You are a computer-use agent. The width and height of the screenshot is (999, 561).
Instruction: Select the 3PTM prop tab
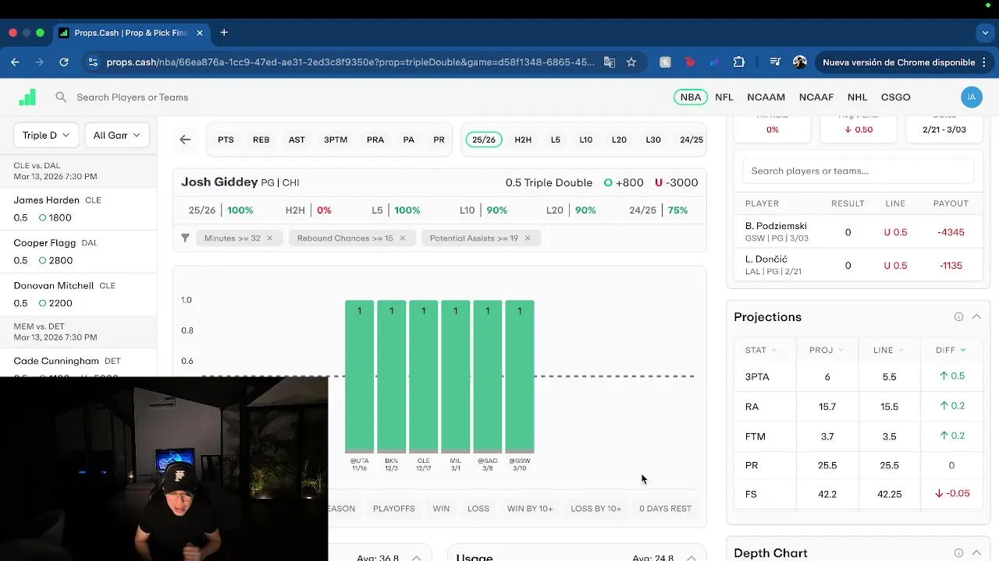[x=336, y=139]
